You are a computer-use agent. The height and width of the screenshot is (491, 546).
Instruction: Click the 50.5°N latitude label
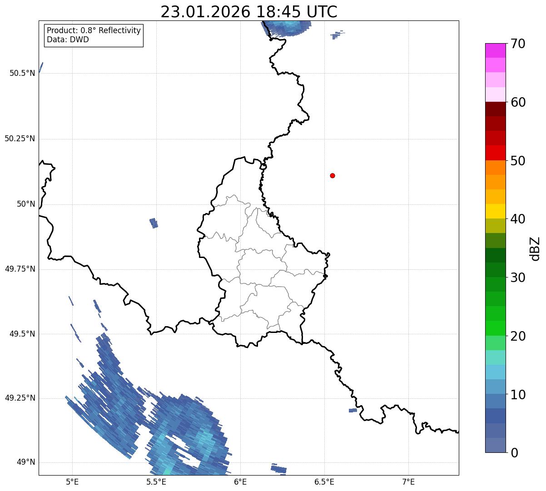(x=22, y=73)
